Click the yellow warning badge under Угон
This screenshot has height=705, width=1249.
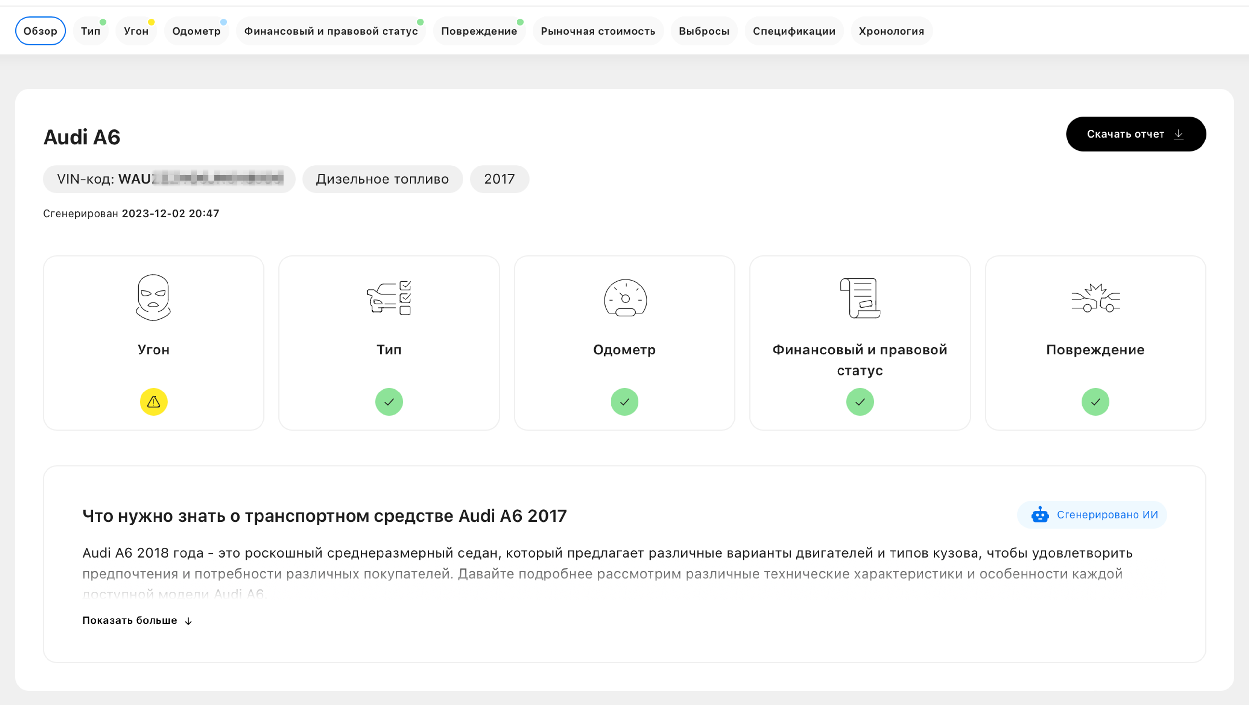(x=153, y=402)
